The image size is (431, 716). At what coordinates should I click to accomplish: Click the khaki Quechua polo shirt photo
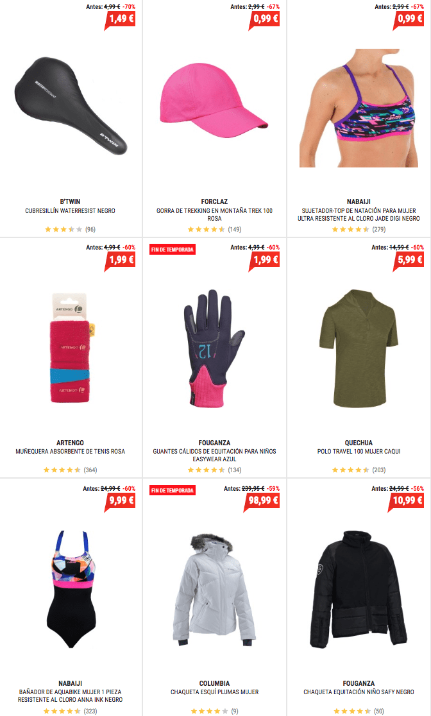(x=359, y=348)
